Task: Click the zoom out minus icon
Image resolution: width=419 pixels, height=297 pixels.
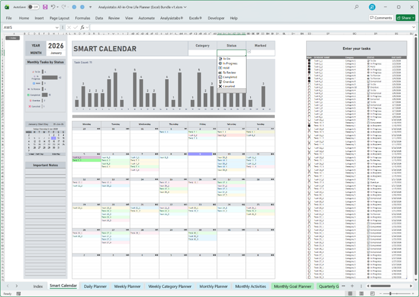Action: click(380, 293)
